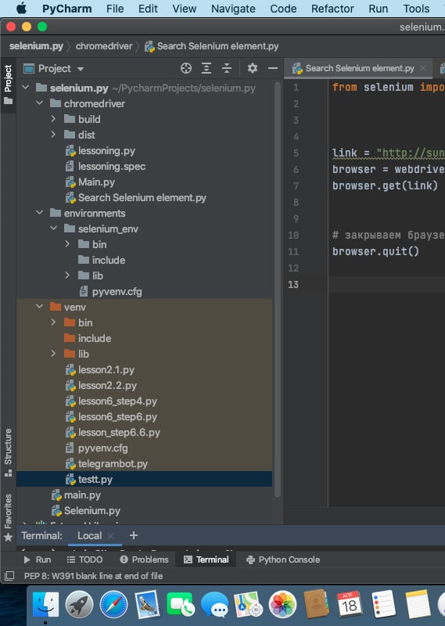Open the View menu
The image size is (445, 626).
185,9
